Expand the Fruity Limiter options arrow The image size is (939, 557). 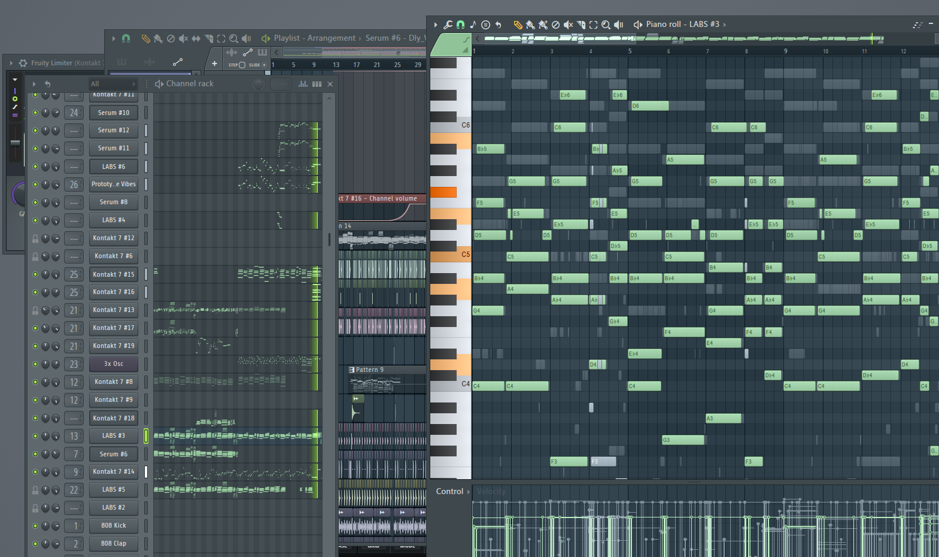coord(11,63)
